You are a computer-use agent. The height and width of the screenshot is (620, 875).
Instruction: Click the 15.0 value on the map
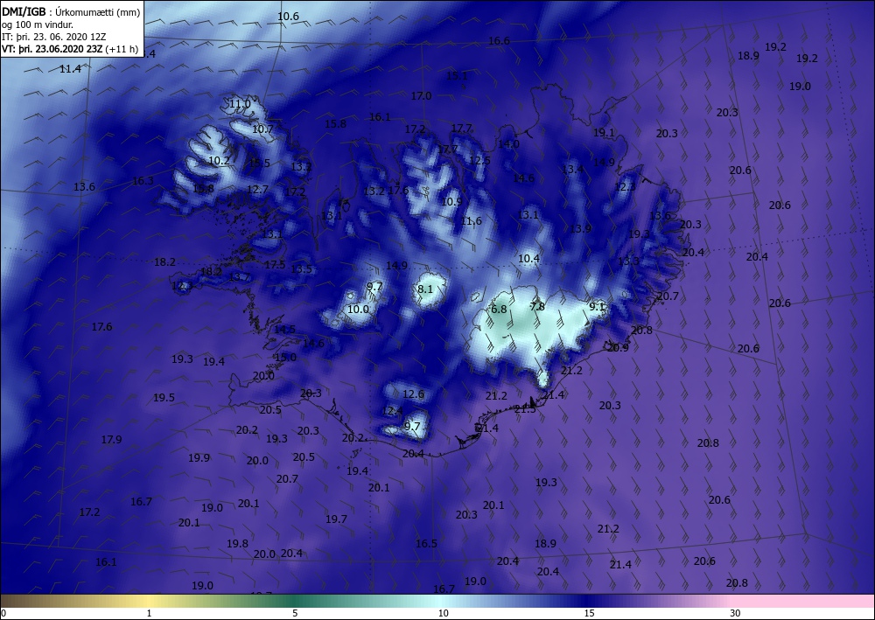[286, 357]
